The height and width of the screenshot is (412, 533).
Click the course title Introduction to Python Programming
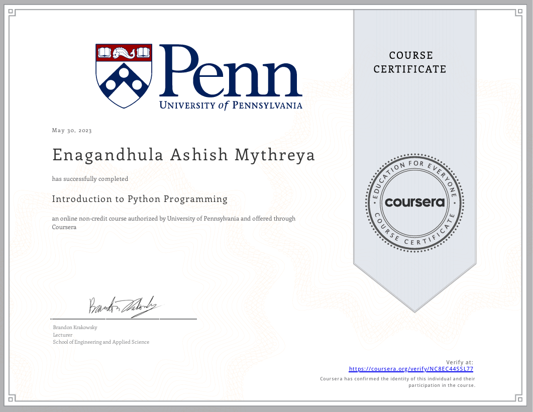[x=140, y=199]
